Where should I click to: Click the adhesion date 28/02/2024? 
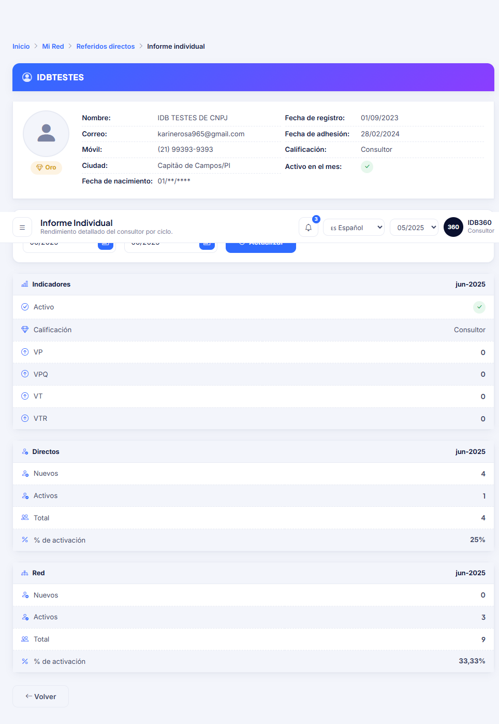[380, 134]
